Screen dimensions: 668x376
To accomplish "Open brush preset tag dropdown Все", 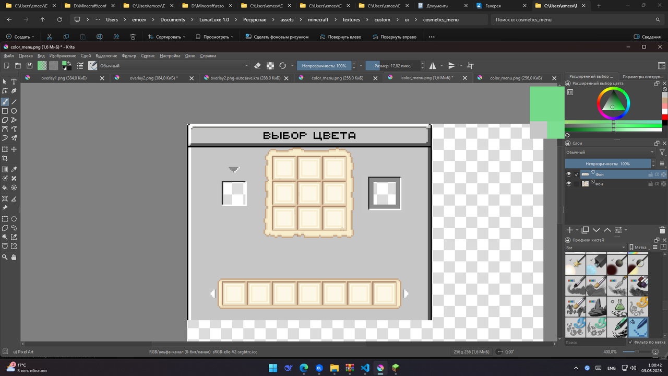I will pyautogui.click(x=595, y=247).
